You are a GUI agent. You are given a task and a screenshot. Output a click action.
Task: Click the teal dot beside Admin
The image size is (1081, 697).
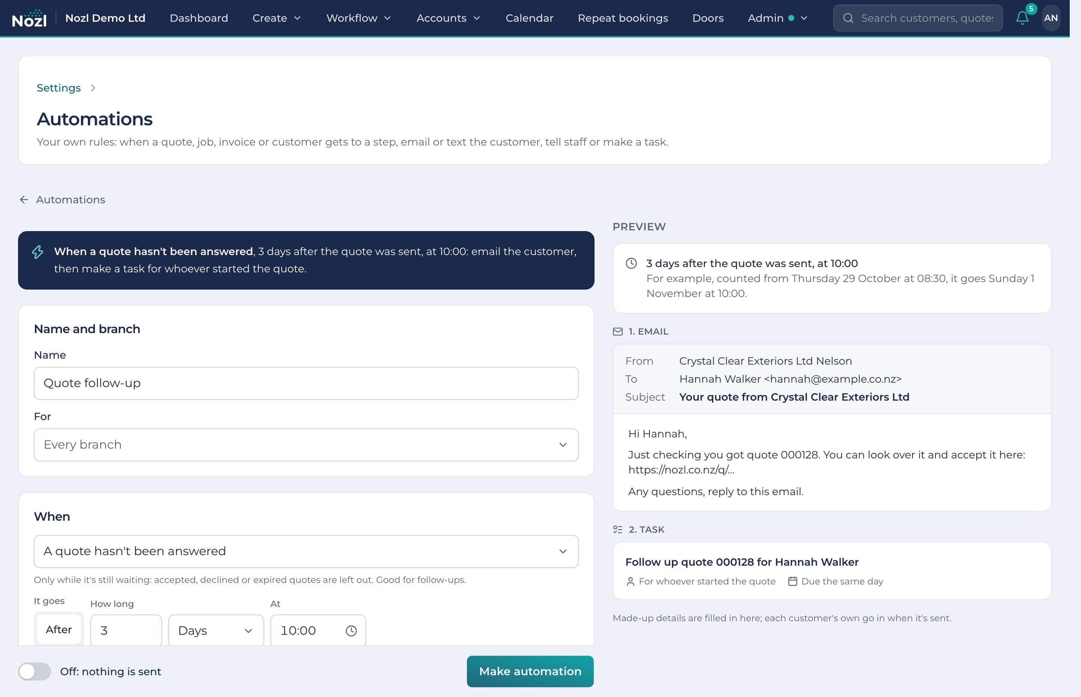(x=791, y=18)
